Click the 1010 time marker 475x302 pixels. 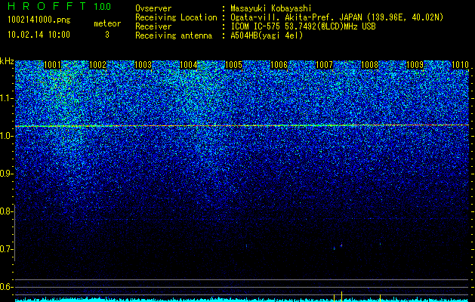point(460,65)
